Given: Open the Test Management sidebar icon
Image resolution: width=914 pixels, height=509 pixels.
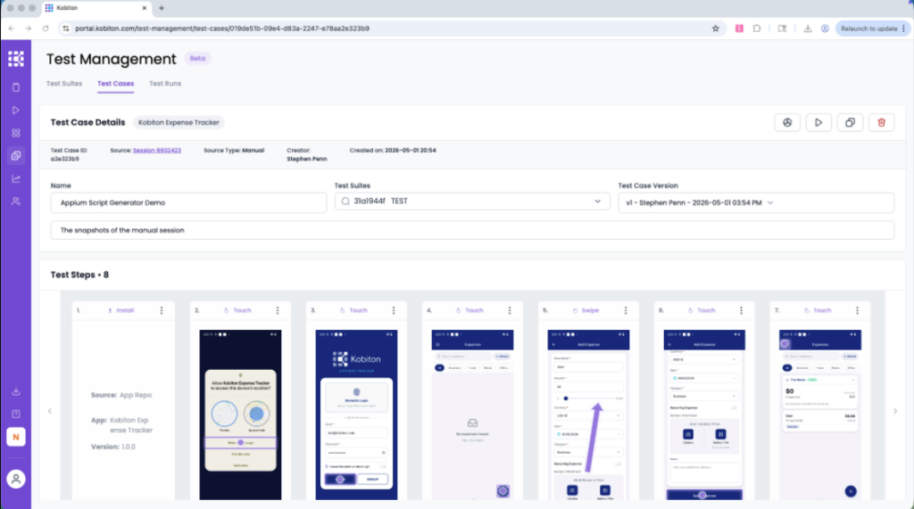Looking at the screenshot, I should 16,155.
